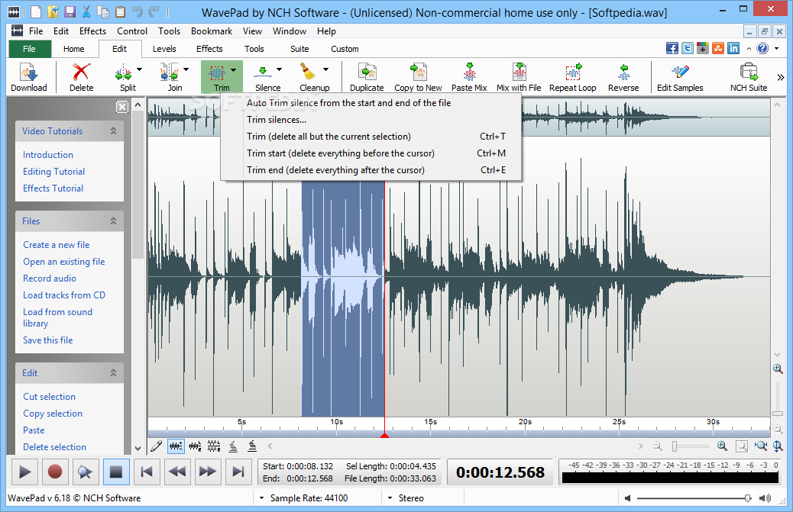
Task: Click the Cut selection link
Action: (49, 396)
